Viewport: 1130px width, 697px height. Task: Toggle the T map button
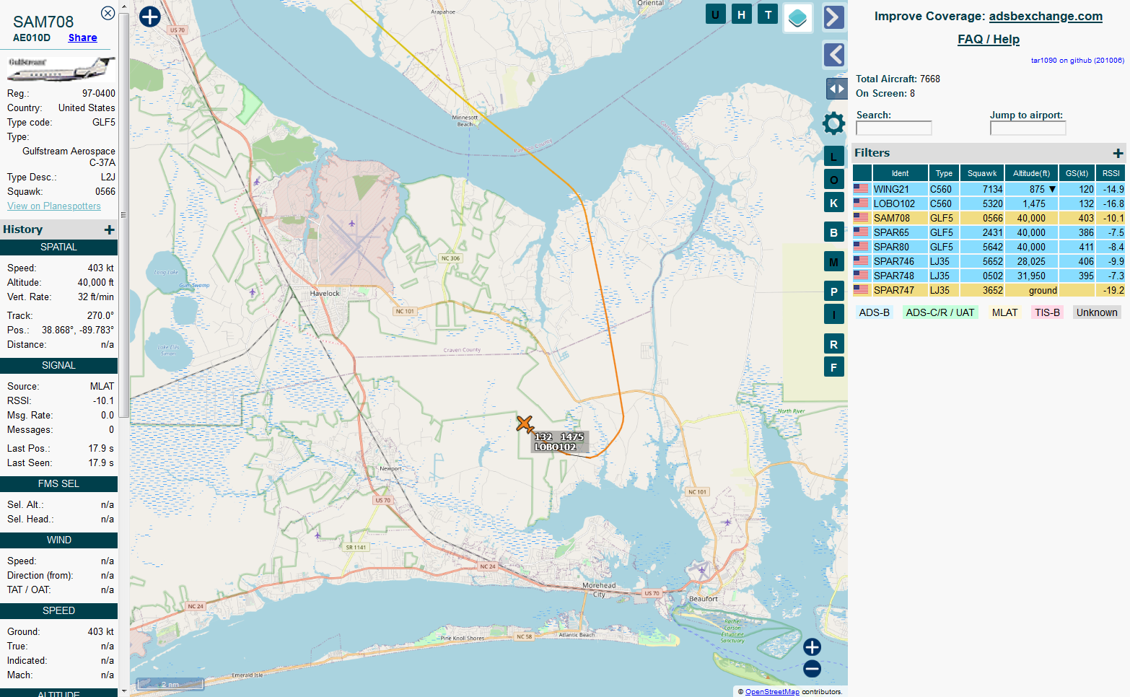(x=768, y=14)
